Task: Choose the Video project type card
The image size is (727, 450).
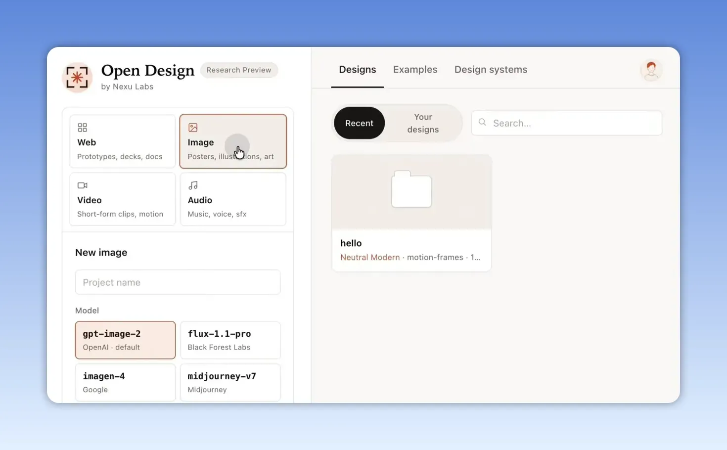Action: click(x=123, y=199)
